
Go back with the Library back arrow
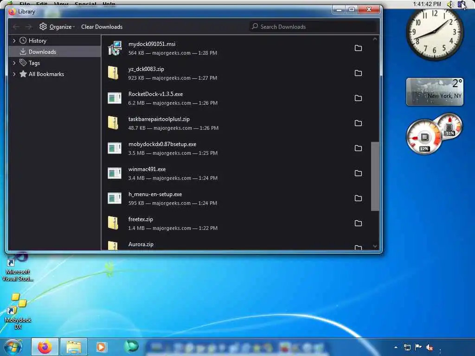[16, 27]
